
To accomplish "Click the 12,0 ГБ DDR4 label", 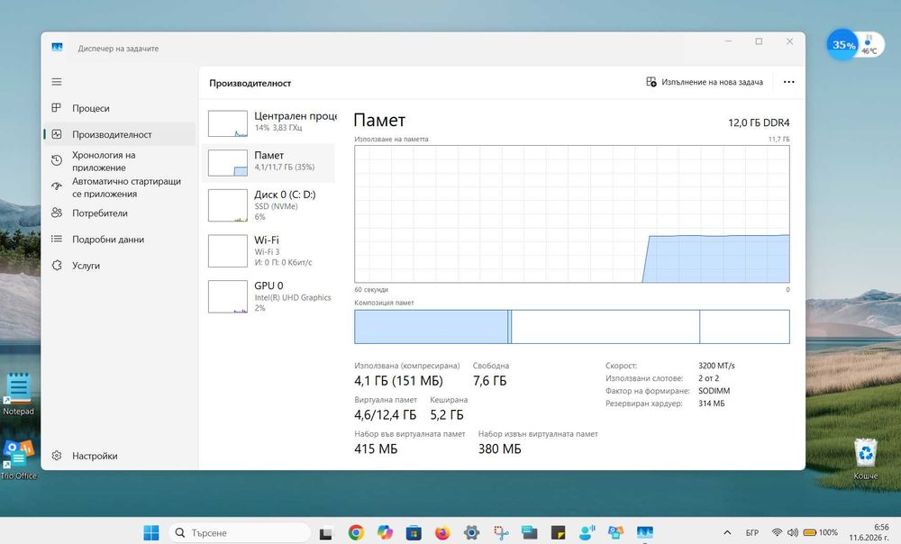I will coord(759,122).
